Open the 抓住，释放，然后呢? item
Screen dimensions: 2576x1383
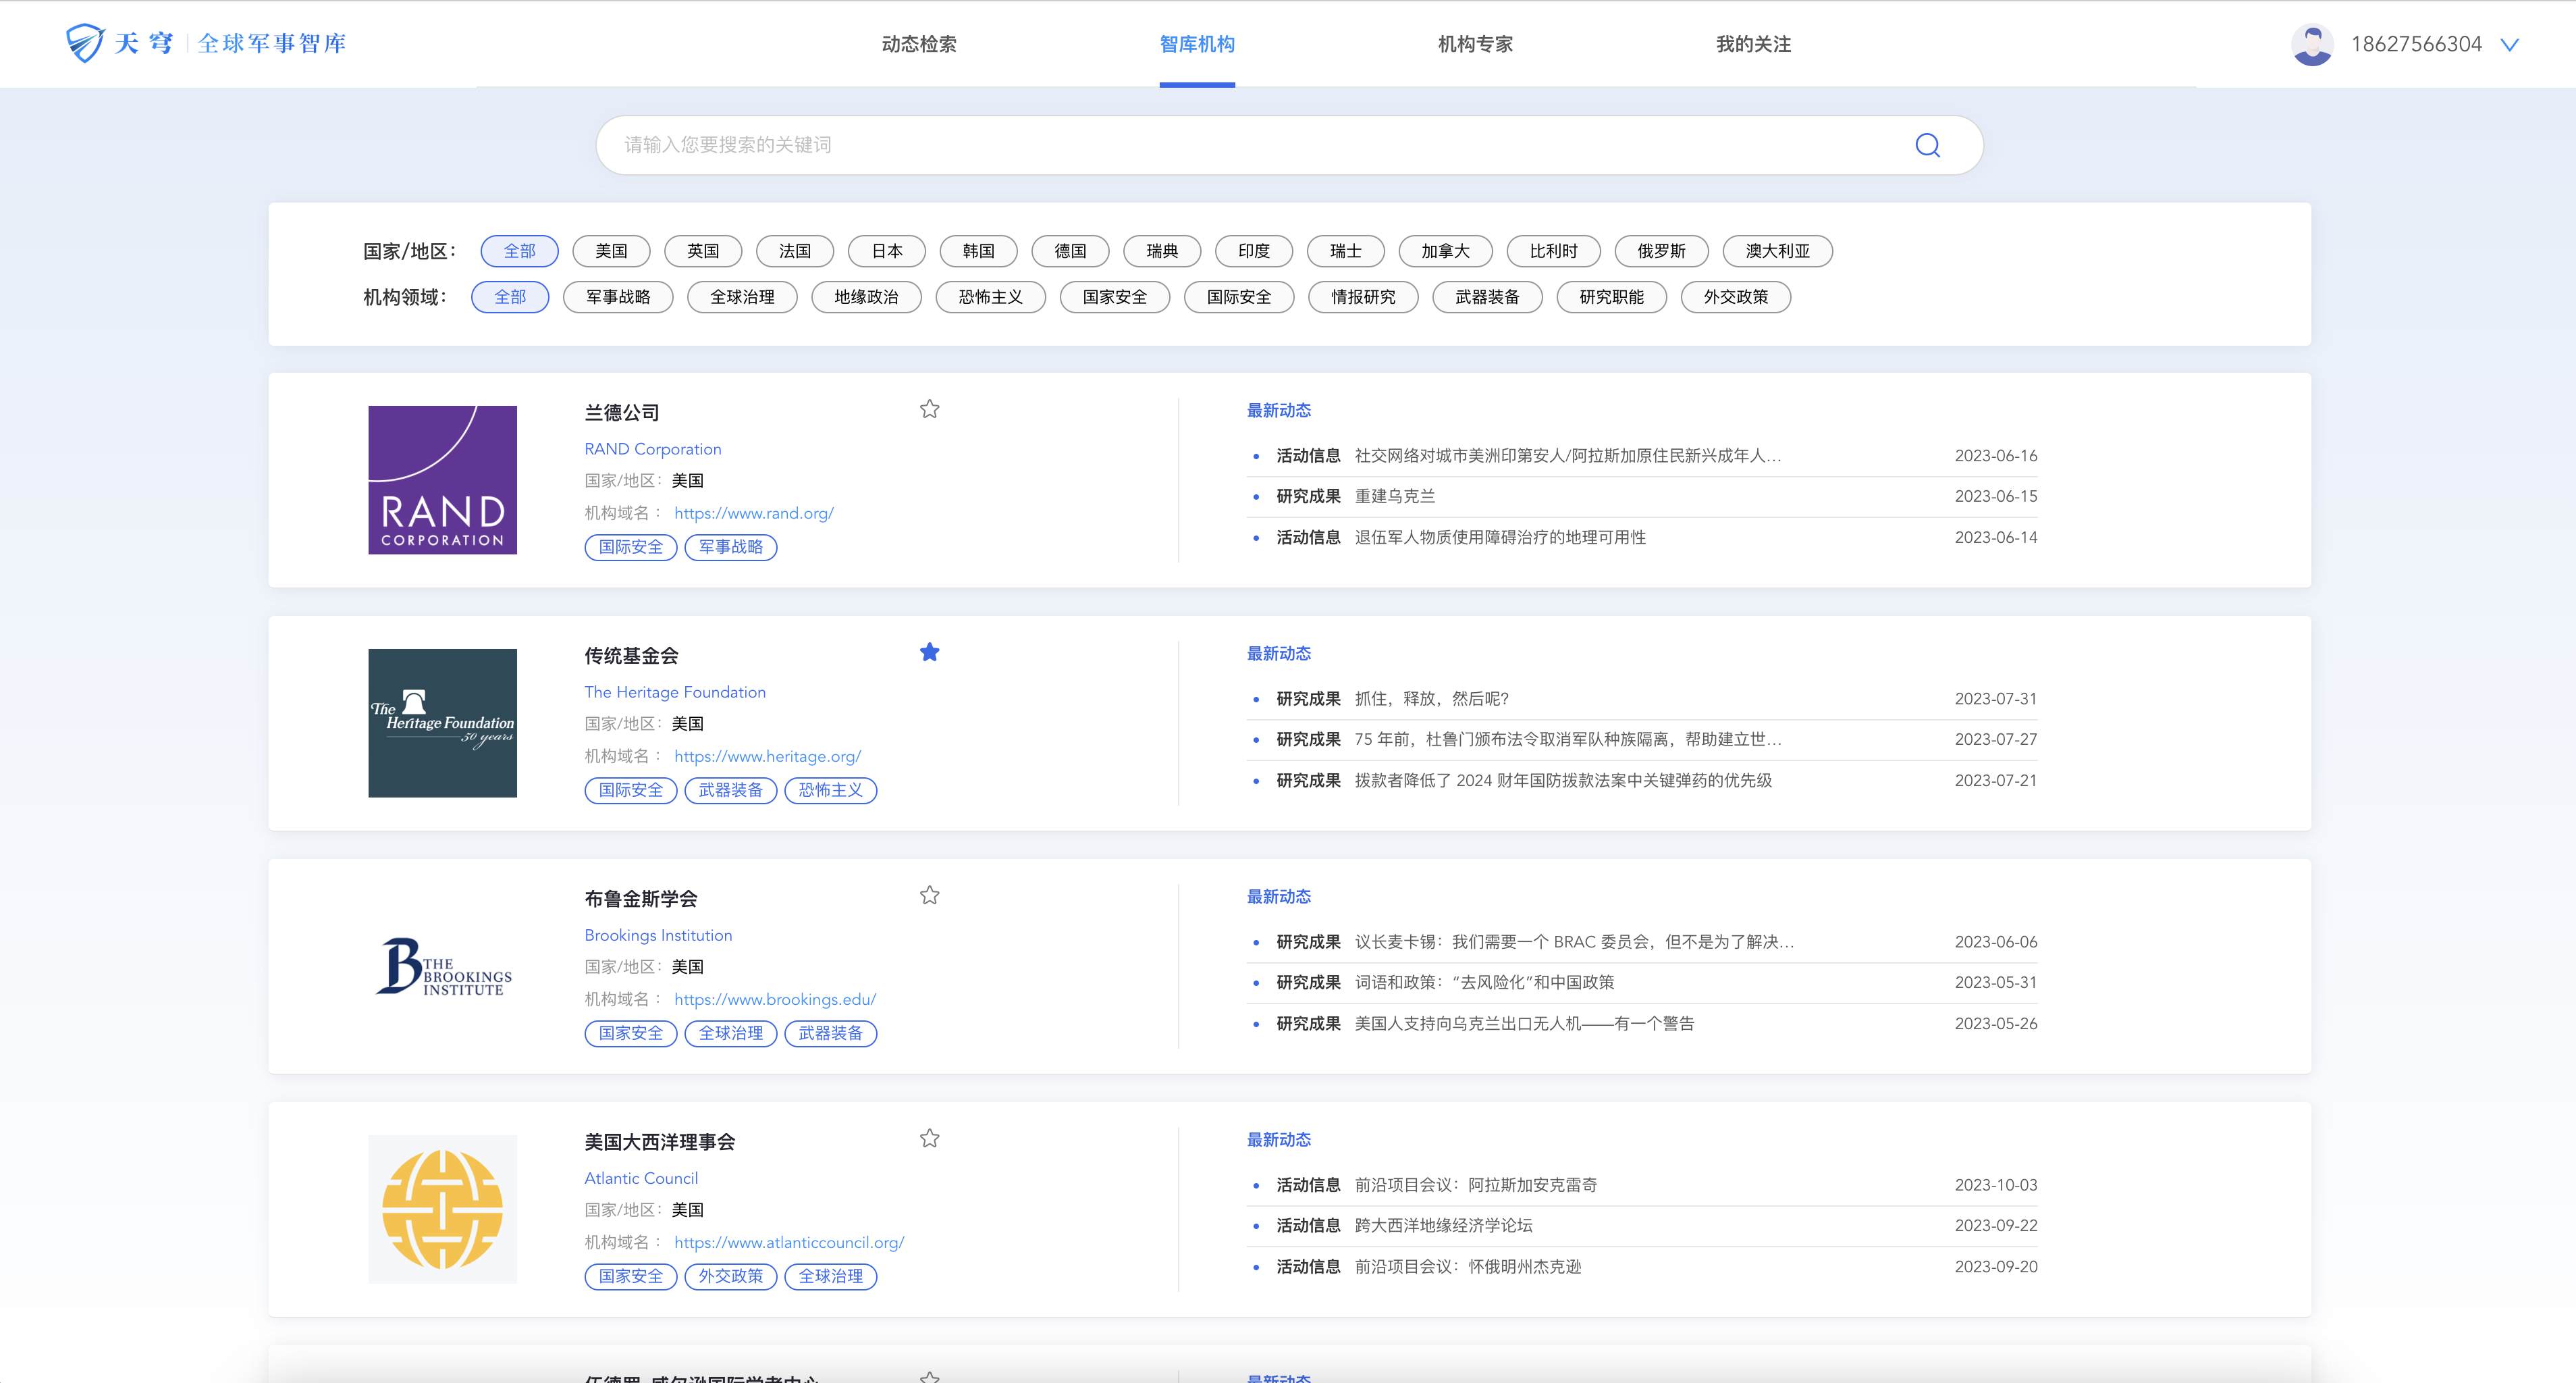(x=1431, y=699)
